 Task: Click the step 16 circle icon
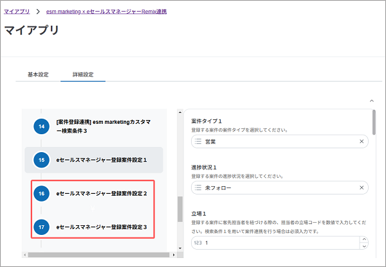(42, 193)
